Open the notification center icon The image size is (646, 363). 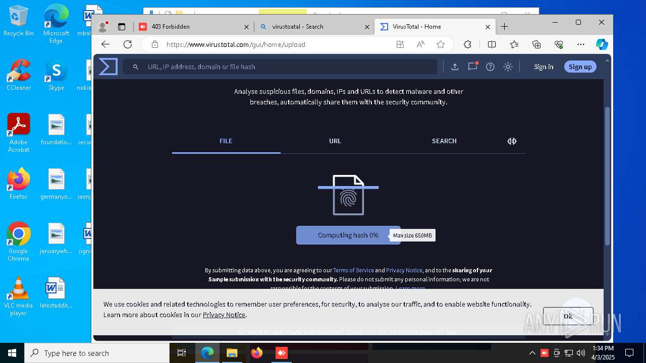[x=629, y=353]
